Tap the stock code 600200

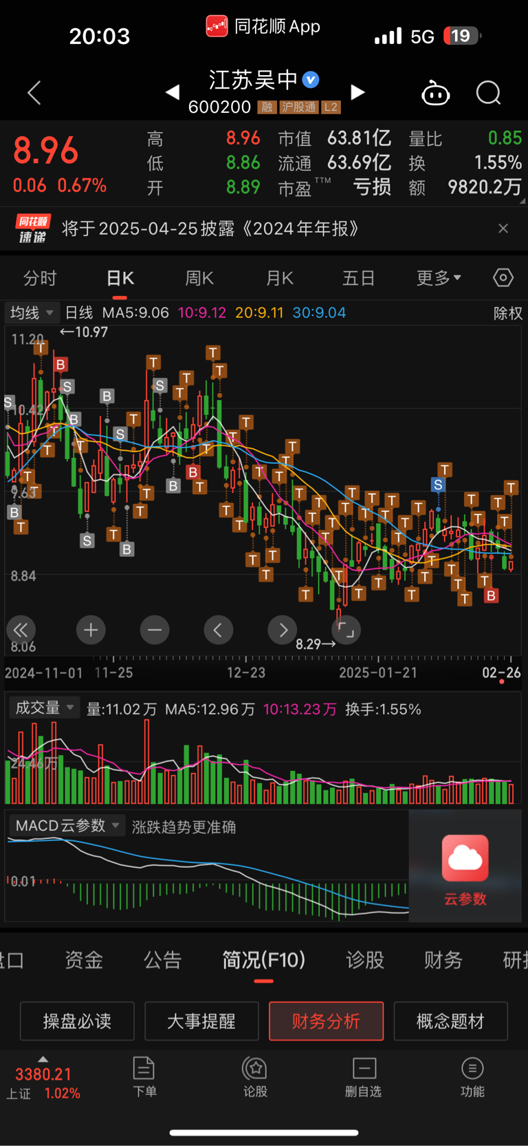tap(219, 107)
